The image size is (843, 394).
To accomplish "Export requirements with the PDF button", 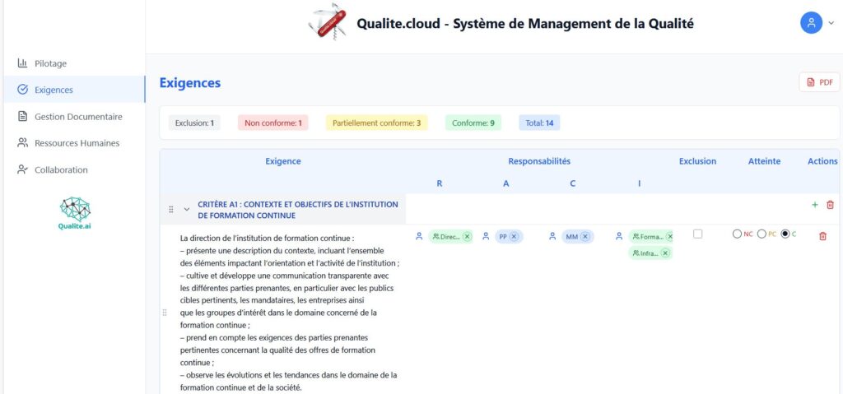I will 819,82.
